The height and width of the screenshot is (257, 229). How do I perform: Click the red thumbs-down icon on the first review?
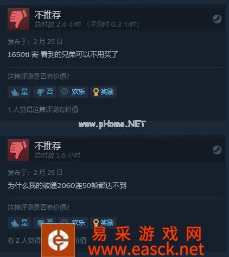tap(18, 19)
